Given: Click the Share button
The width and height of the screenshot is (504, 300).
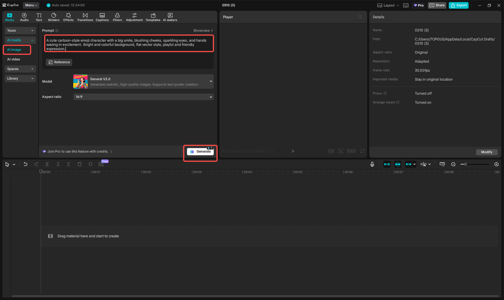Looking at the screenshot, I should click(437, 5).
